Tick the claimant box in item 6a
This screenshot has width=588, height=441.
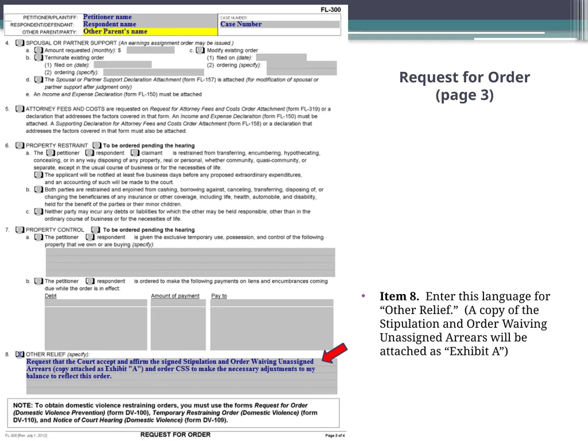(x=135, y=153)
